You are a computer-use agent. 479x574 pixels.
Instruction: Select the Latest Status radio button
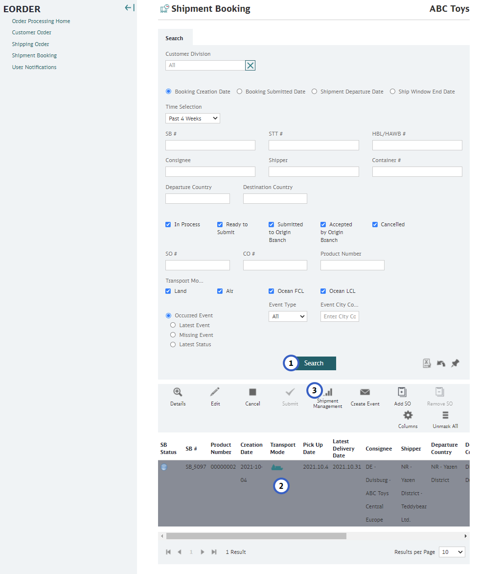173,344
